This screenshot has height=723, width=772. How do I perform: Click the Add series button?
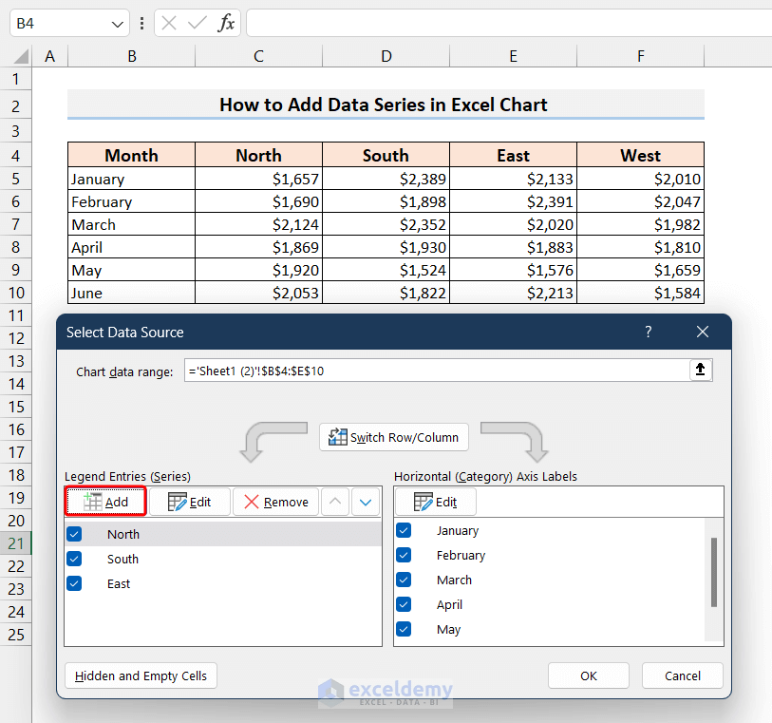coord(105,502)
